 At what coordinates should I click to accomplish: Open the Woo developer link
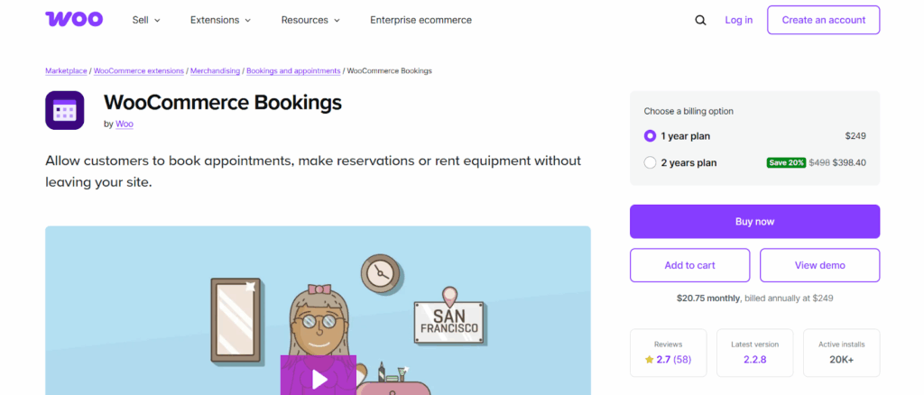(125, 124)
